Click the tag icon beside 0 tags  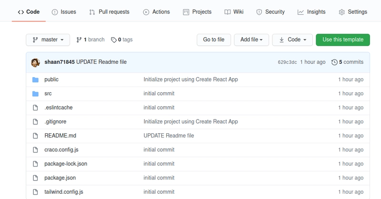[x=114, y=40]
